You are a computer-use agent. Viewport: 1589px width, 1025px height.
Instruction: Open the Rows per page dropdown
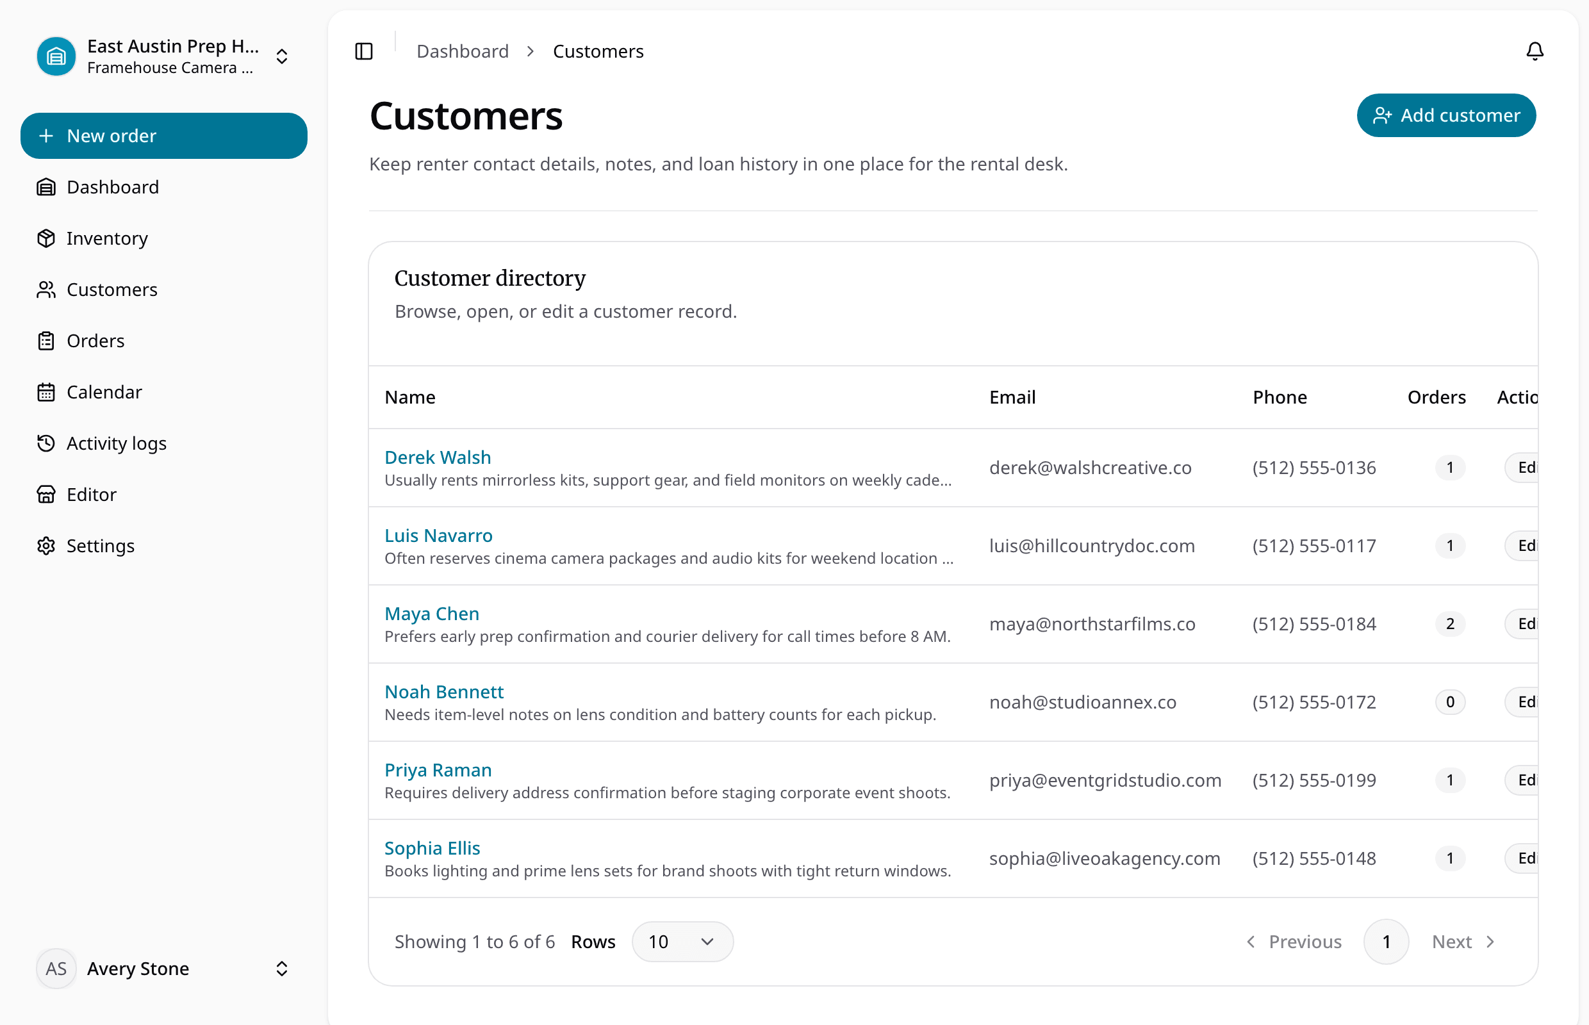click(682, 942)
